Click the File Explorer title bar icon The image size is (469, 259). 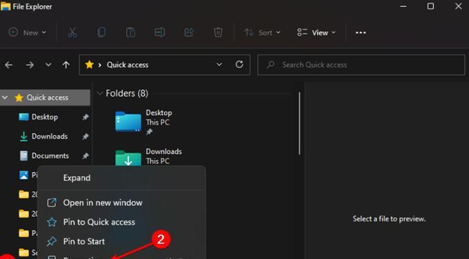click(6, 6)
